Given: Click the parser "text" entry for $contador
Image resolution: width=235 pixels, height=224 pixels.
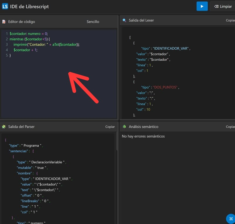Looking at the screenshot, I should coord(40,190).
